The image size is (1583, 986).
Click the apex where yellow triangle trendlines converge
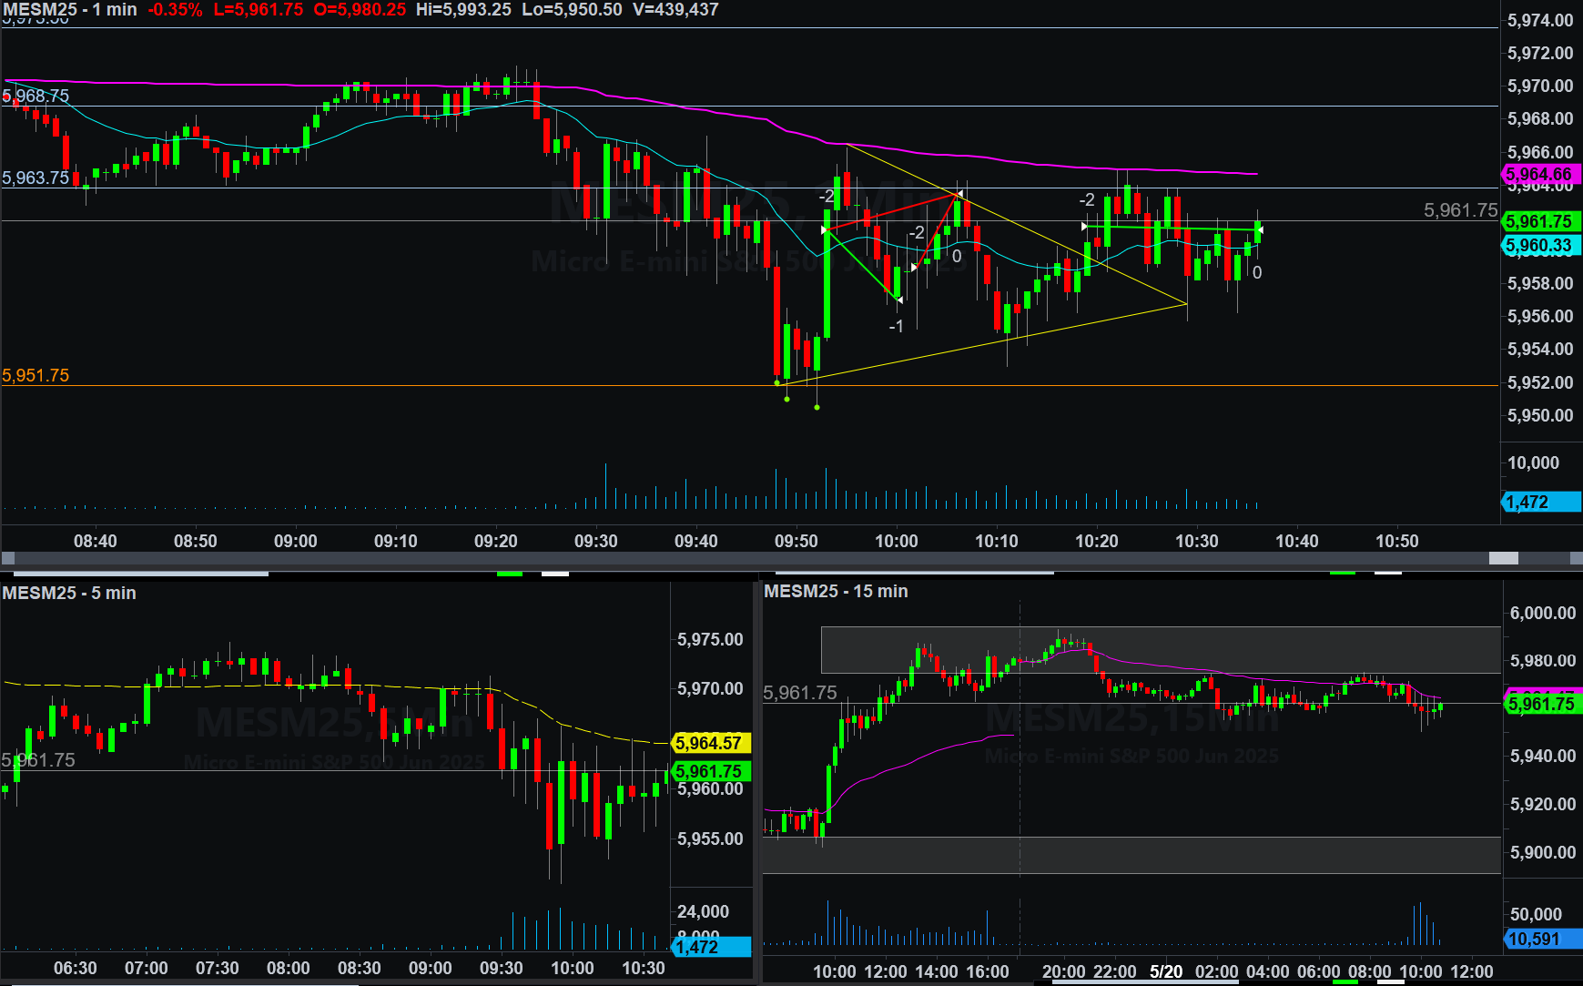(1187, 303)
